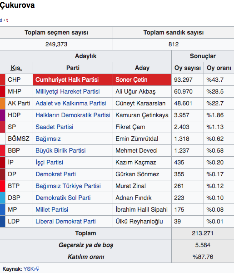This screenshot has width=234, height=273.
Task: Follow the YSK source link
Action: point(29,269)
